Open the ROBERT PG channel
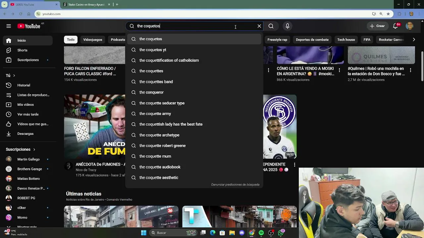 (x=28, y=198)
